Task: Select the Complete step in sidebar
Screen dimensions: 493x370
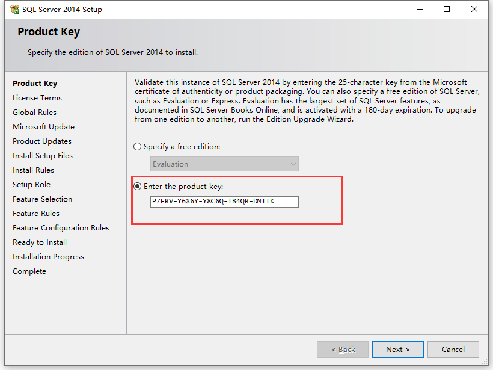Action: tap(29, 271)
